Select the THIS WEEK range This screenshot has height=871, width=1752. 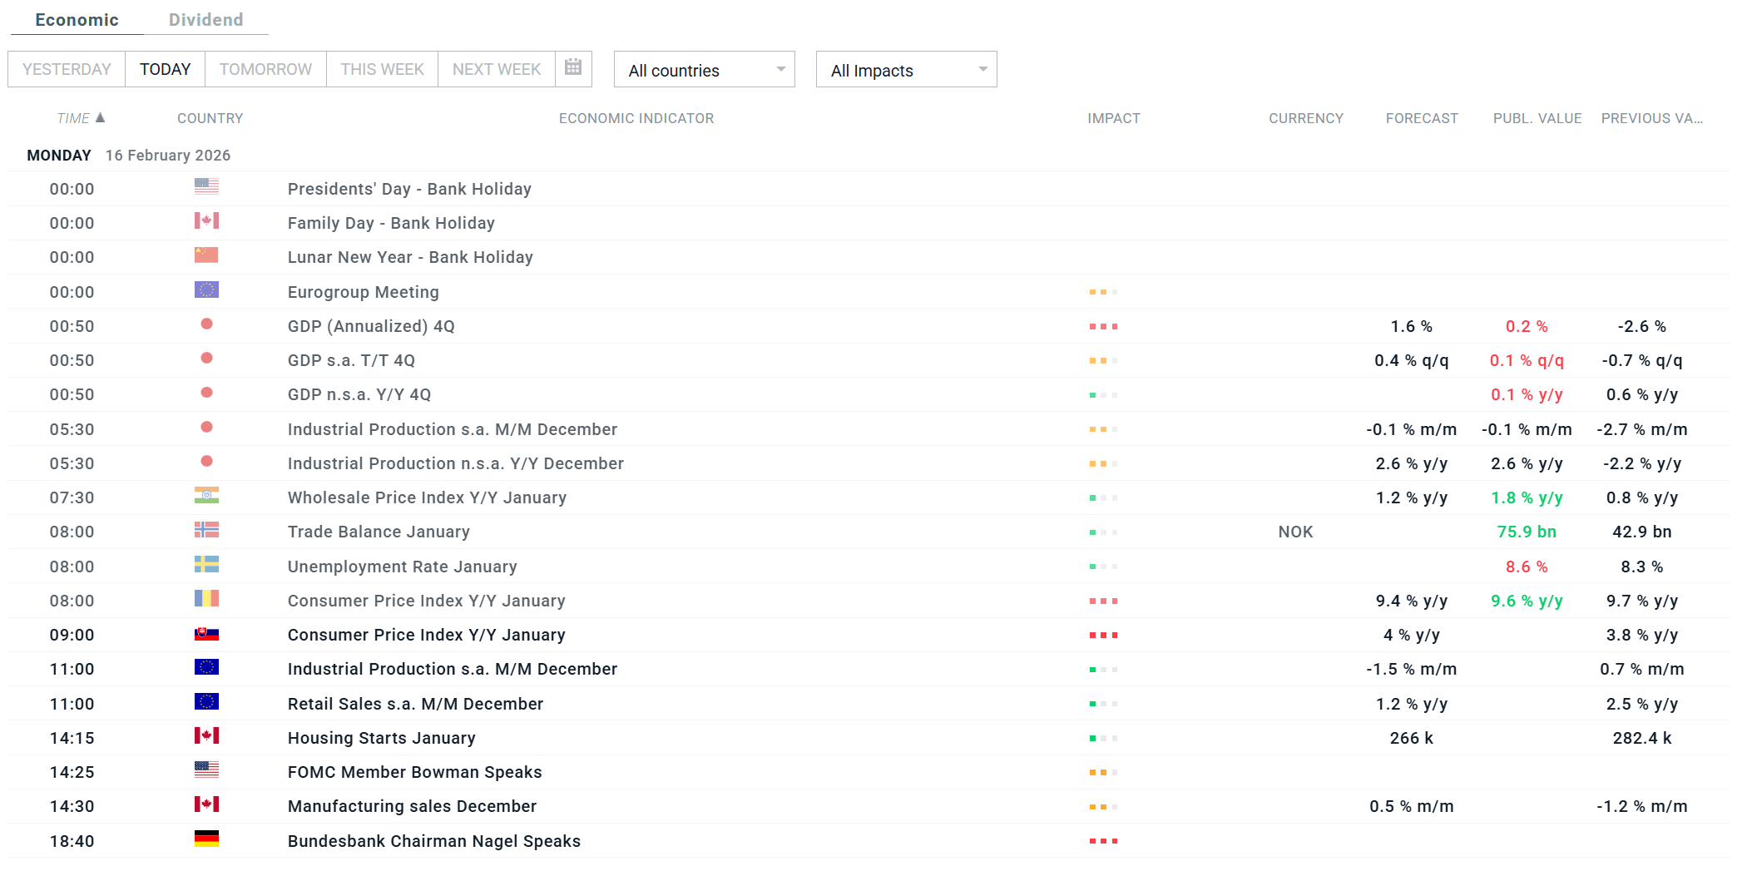pos(382,69)
